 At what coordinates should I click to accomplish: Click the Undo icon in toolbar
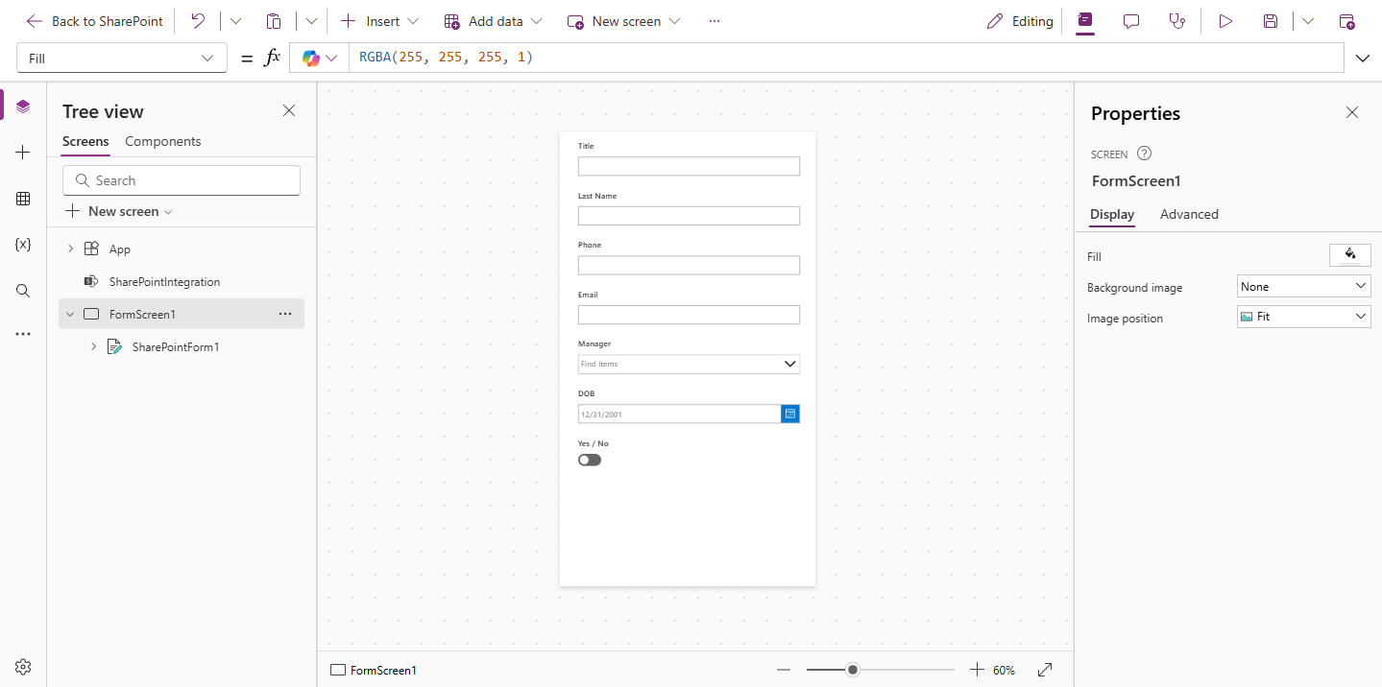(x=198, y=21)
